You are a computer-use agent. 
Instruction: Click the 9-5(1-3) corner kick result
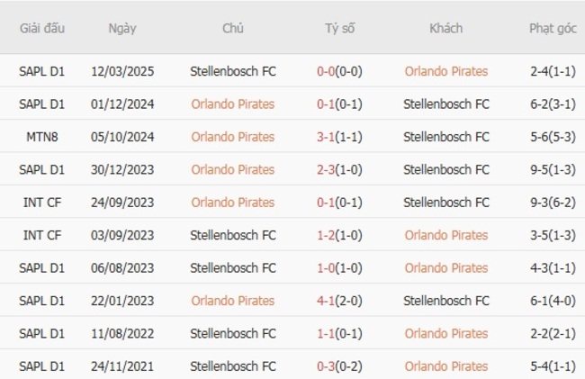(553, 169)
